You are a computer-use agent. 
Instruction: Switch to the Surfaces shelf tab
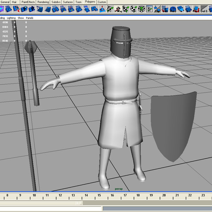[x=68, y=2]
